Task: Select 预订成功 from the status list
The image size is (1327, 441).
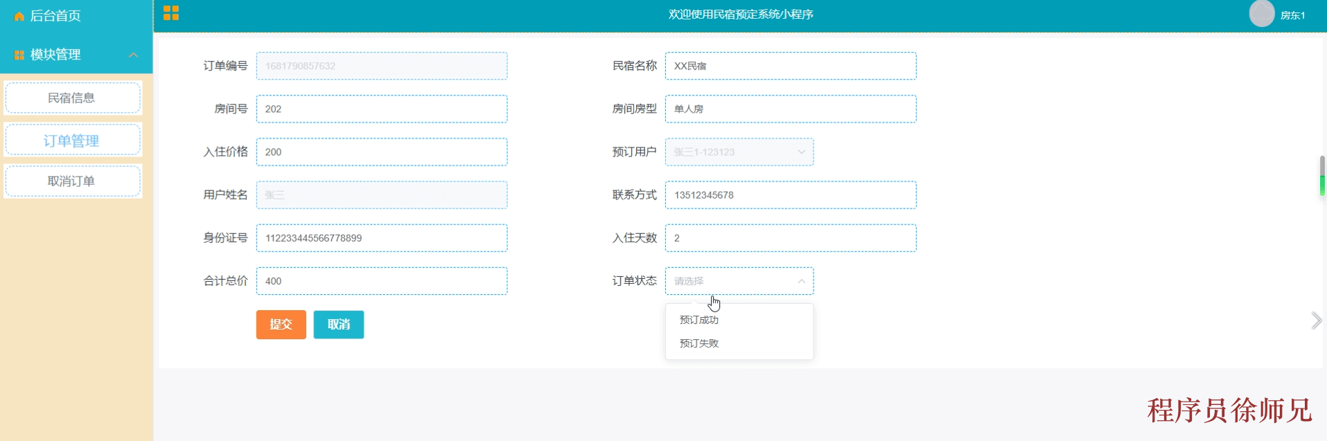Action: pos(699,320)
